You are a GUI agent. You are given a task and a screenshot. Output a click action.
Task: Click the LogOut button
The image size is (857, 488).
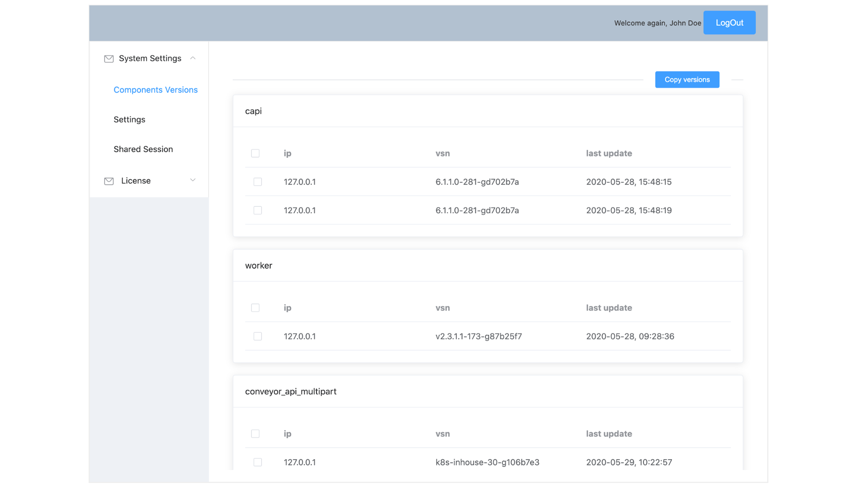pyautogui.click(x=729, y=22)
